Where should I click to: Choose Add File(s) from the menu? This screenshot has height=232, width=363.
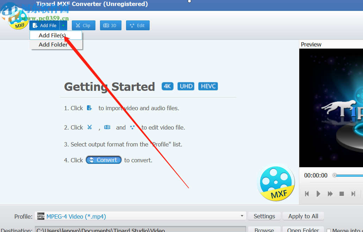tap(56, 36)
